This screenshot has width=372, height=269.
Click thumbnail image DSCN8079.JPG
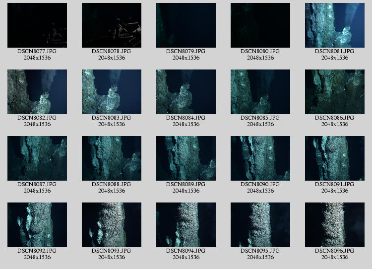pos(186,25)
